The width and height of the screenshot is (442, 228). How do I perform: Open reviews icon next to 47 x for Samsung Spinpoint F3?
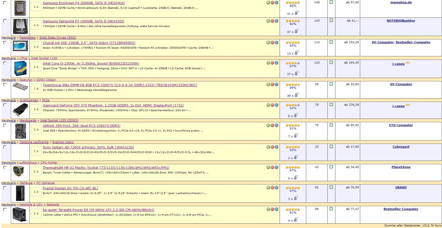click(297, 31)
